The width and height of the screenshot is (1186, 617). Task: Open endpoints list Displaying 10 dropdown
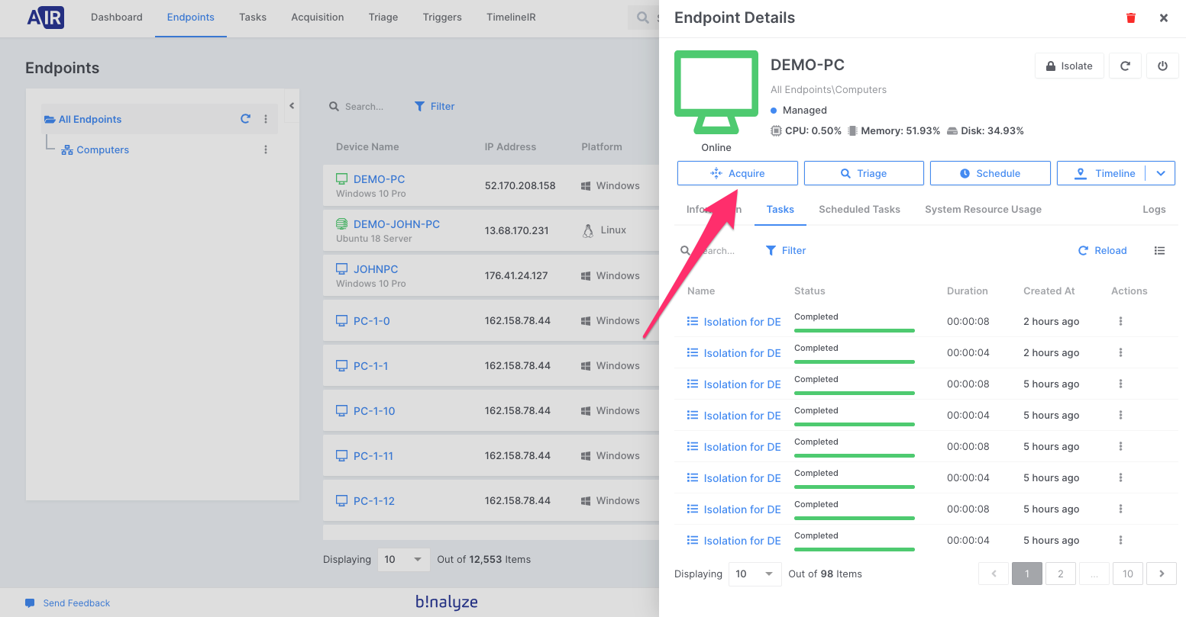(404, 559)
